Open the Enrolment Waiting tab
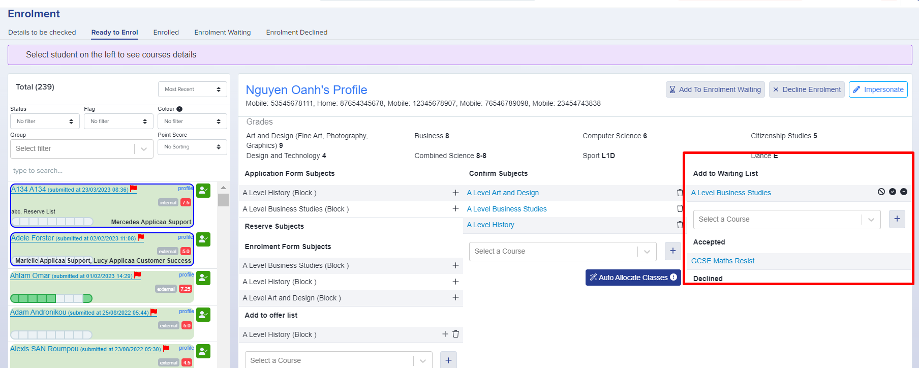 pos(223,32)
